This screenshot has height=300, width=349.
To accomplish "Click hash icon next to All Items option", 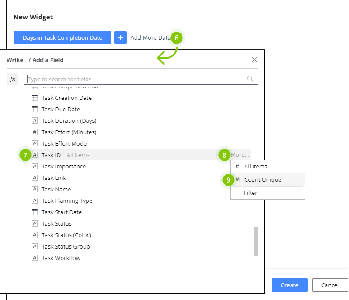I will (237, 166).
